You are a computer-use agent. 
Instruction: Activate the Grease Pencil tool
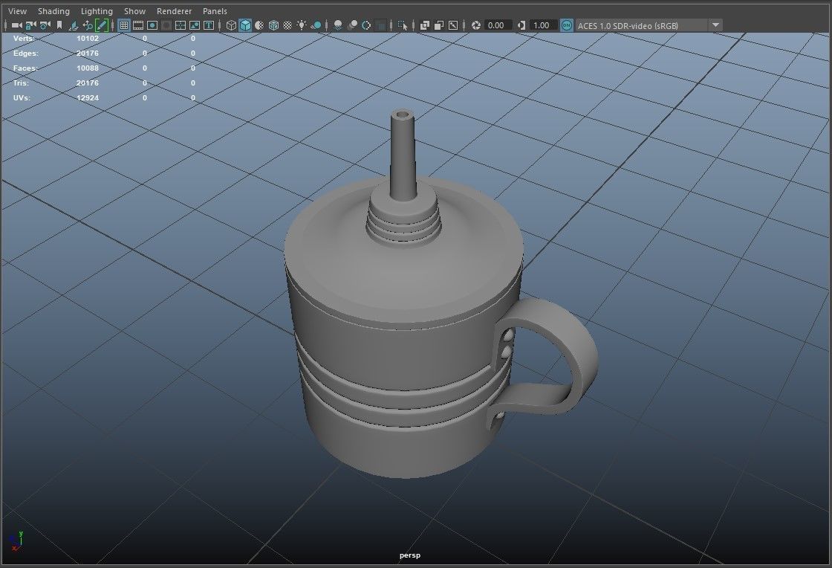coord(101,25)
